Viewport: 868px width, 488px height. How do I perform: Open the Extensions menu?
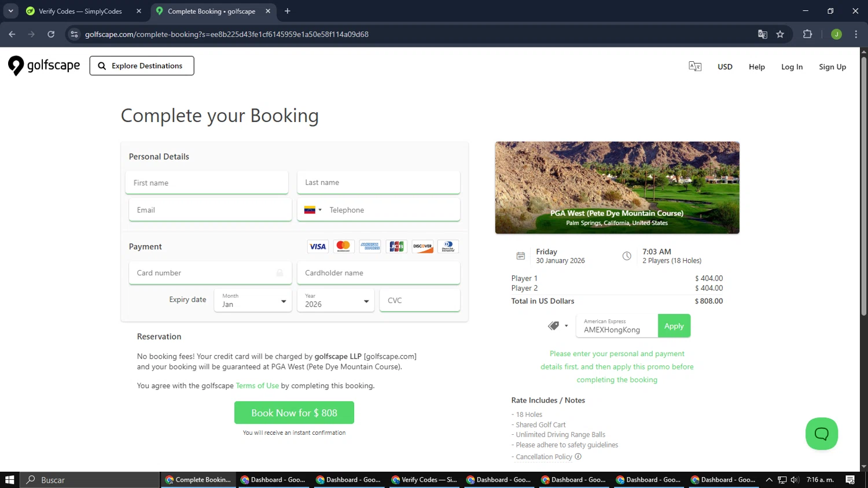pyautogui.click(x=808, y=34)
